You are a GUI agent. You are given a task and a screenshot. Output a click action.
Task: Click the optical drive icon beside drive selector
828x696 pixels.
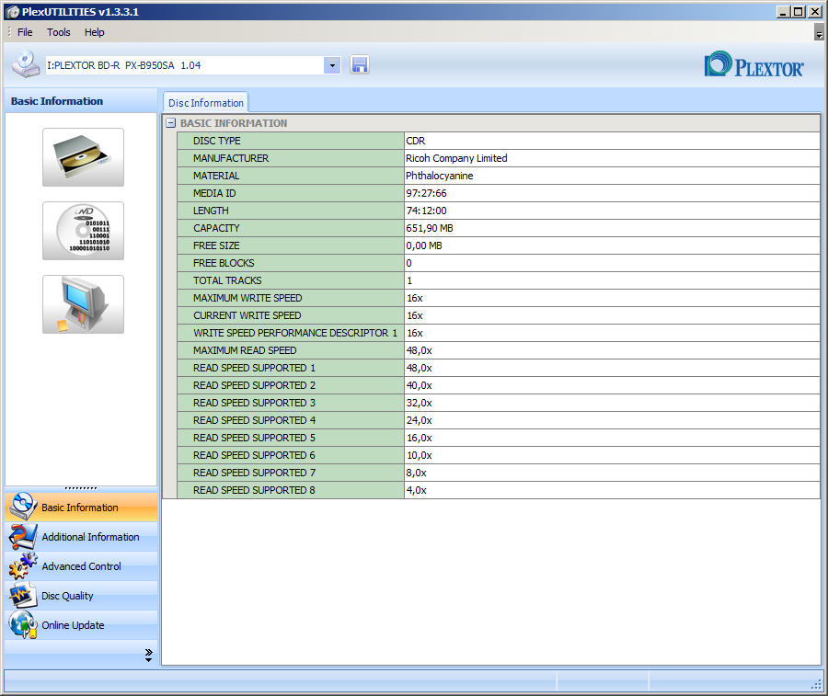(x=26, y=64)
